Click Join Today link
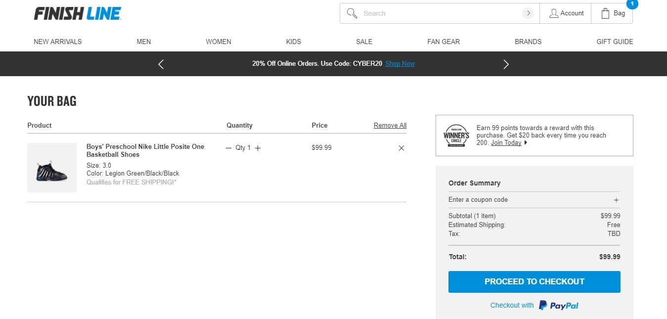 pos(506,142)
